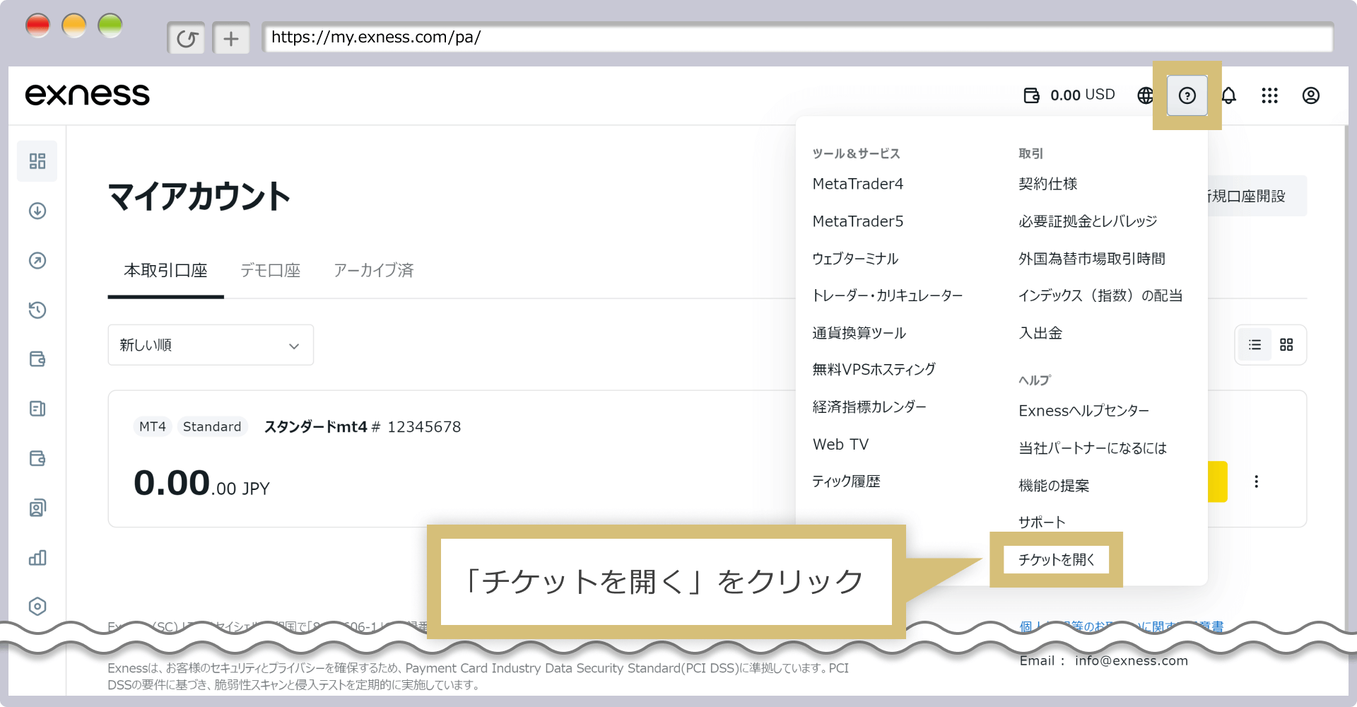Reload the page in the browser
The image size is (1357, 707).
point(187,38)
